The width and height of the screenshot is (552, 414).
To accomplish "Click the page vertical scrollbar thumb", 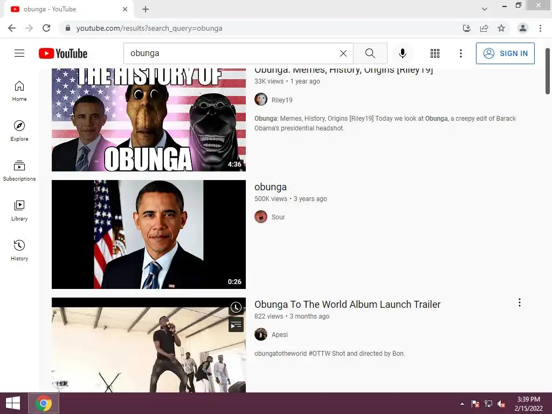I will [x=548, y=71].
